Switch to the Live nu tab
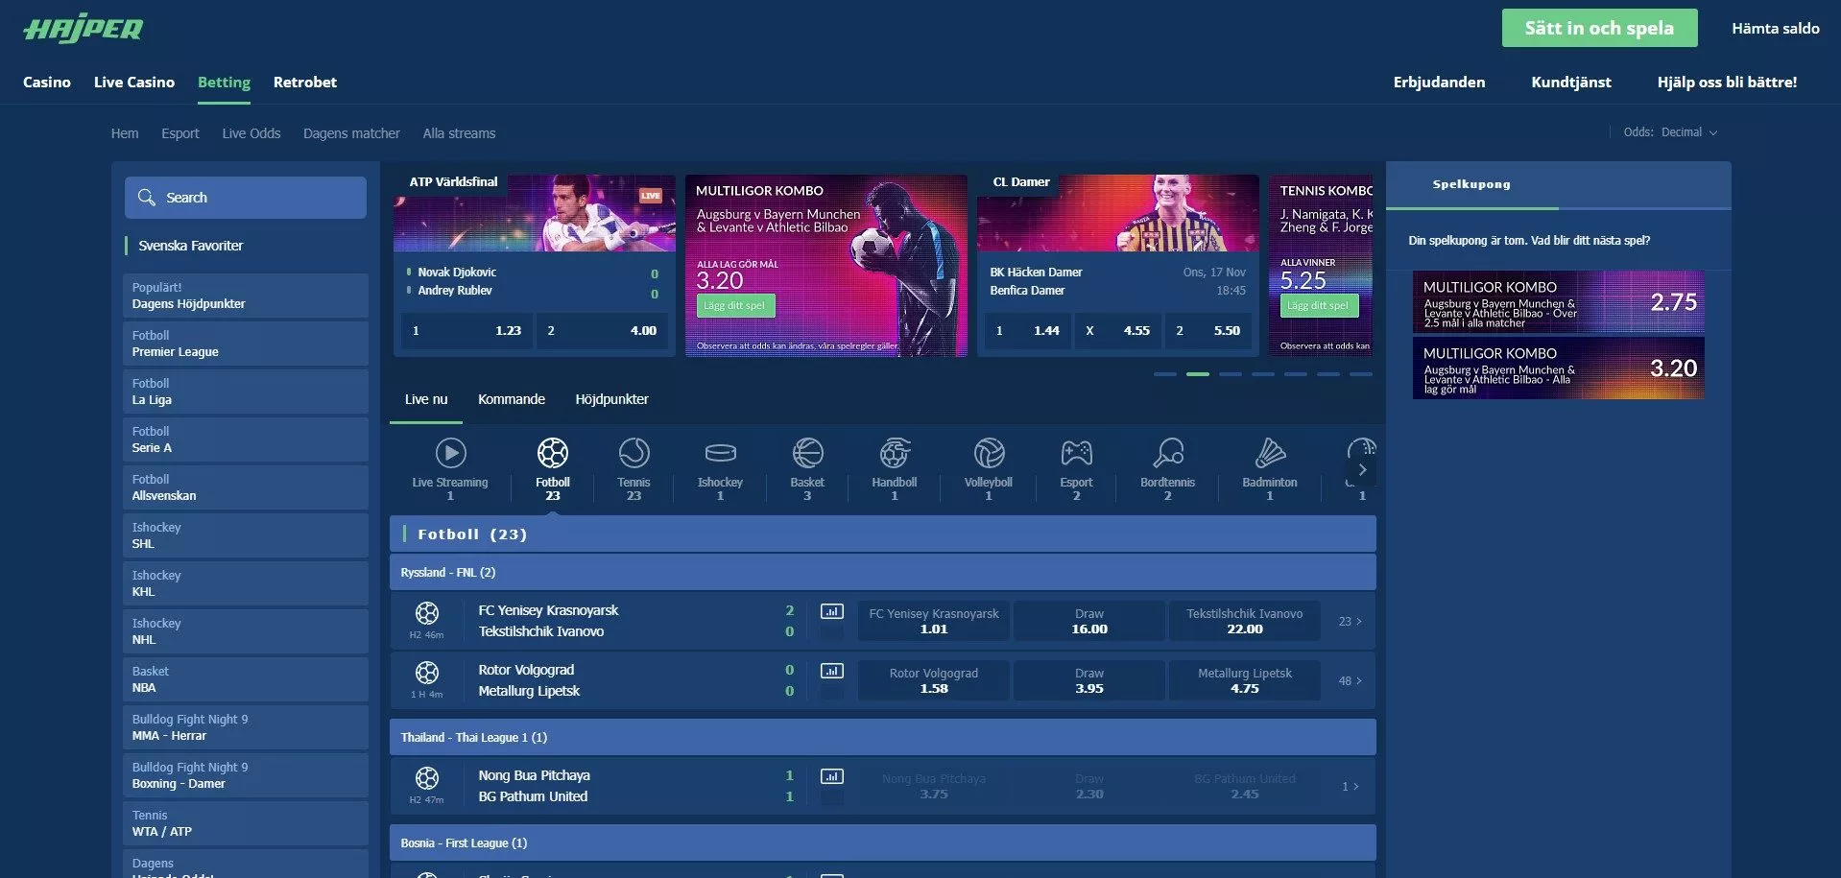The image size is (1841, 878). (426, 399)
